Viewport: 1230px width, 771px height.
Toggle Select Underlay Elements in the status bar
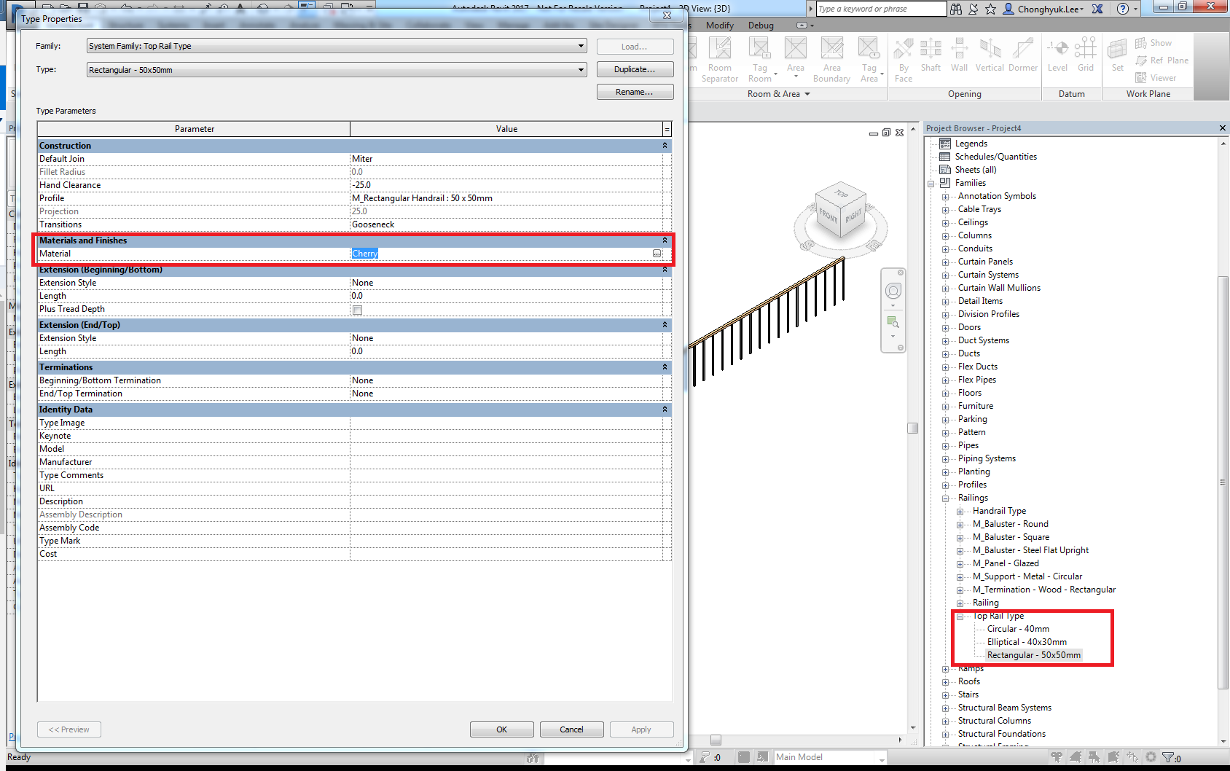[x=1076, y=758]
